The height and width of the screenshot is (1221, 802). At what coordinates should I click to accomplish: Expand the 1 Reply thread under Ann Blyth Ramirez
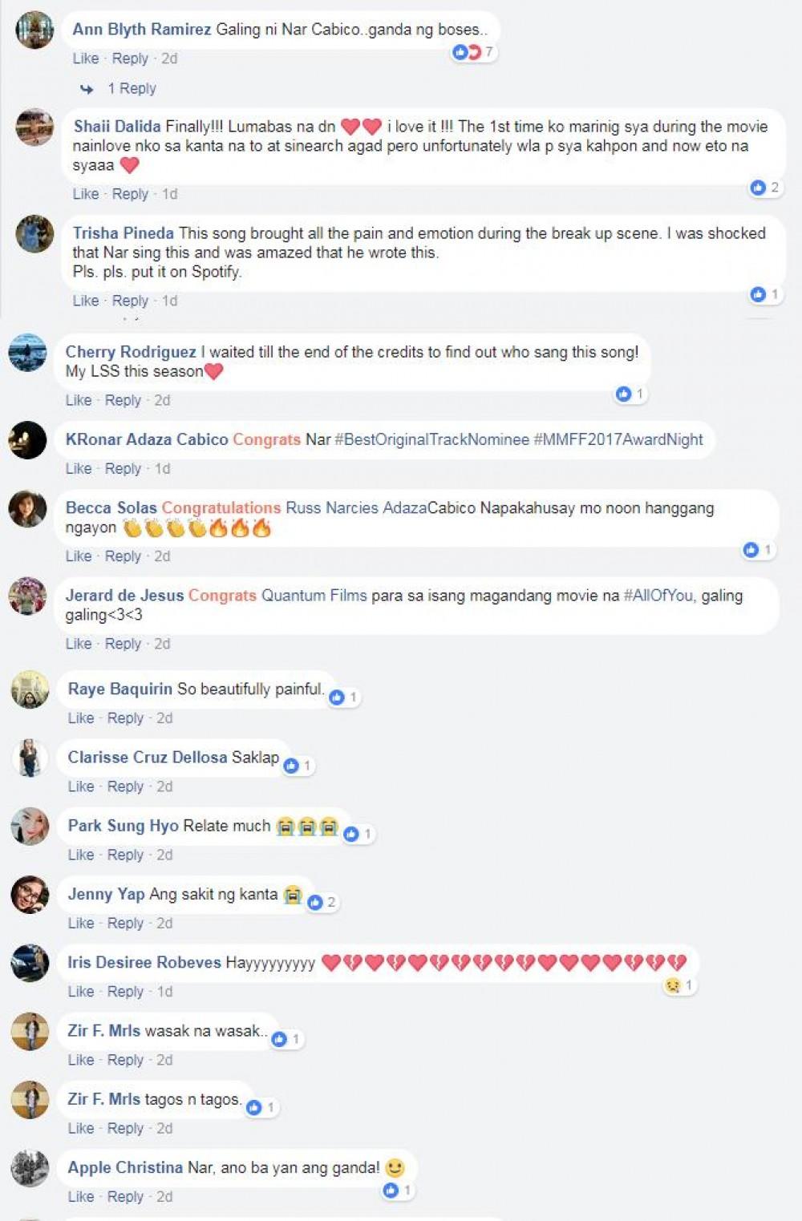pyautogui.click(x=132, y=88)
